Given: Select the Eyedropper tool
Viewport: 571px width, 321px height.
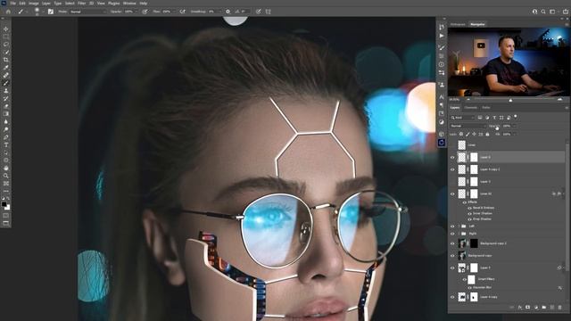Looking at the screenshot, I should click(6, 68).
